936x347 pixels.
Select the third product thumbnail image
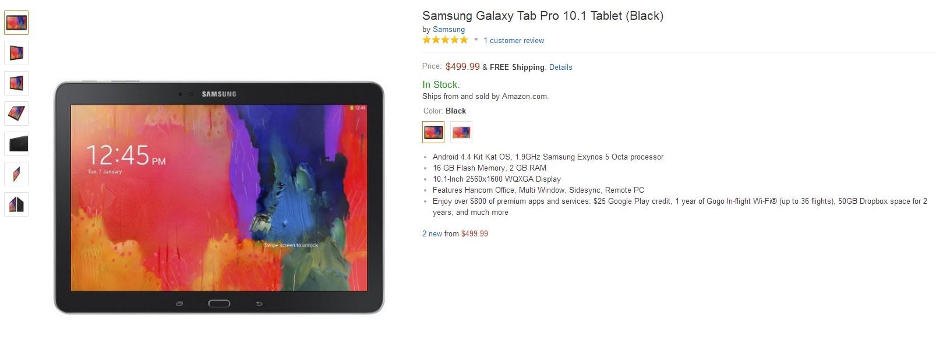coord(16,83)
